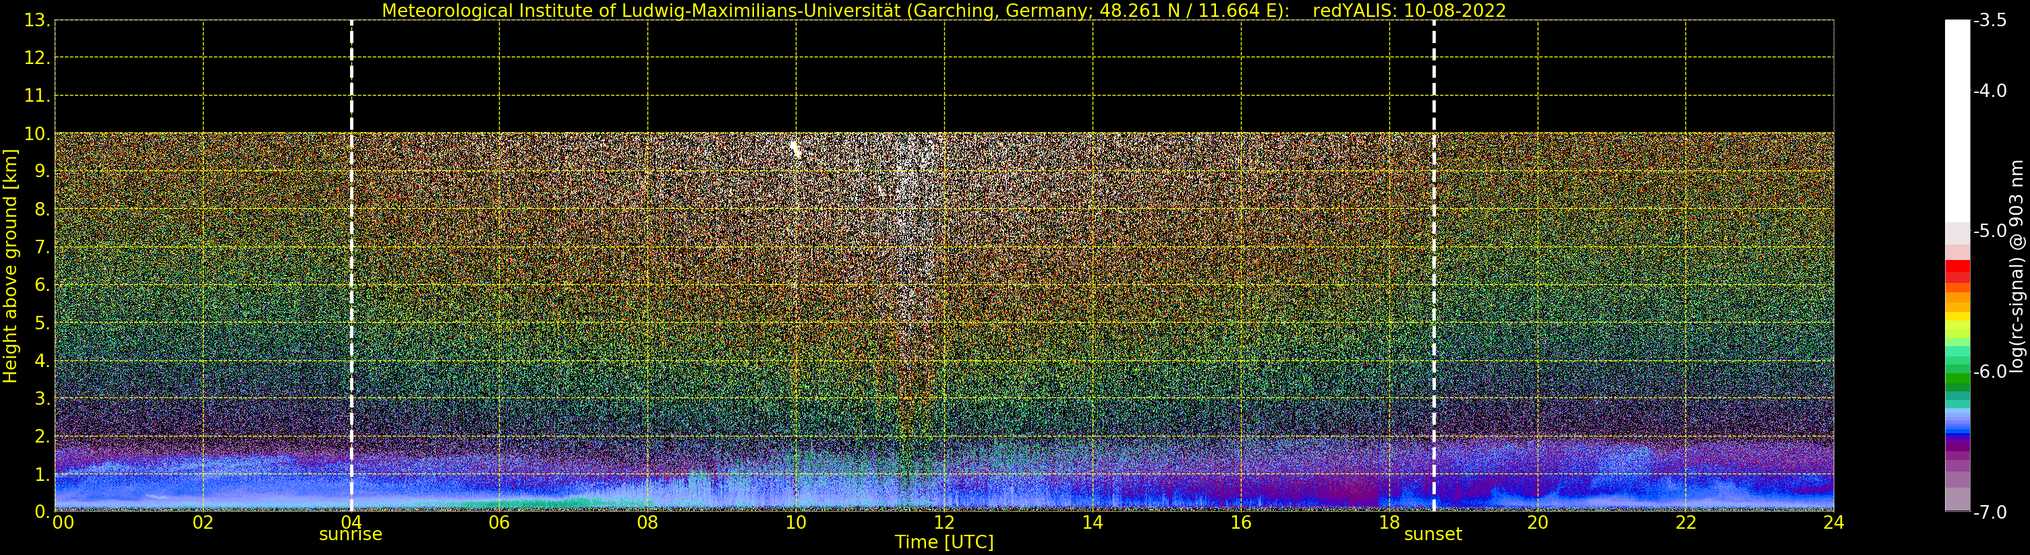Image resolution: width=2030 pixels, height=555 pixels.
Task: Click the '8.' height tick label
Action: coord(42,209)
